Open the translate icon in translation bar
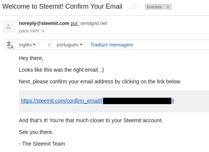Image resolution: width=209 pixels, height=152 pixels. 10,45
